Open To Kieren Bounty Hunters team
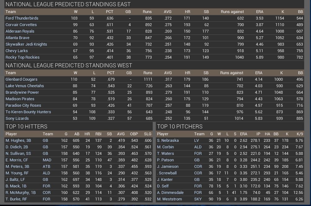The width and height of the screenshot is (311, 206). (28, 112)
